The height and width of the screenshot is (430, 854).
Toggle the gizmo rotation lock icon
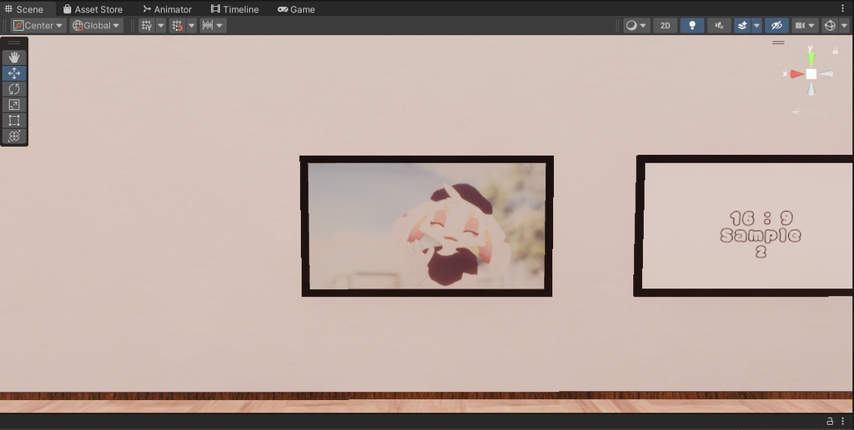(x=835, y=51)
